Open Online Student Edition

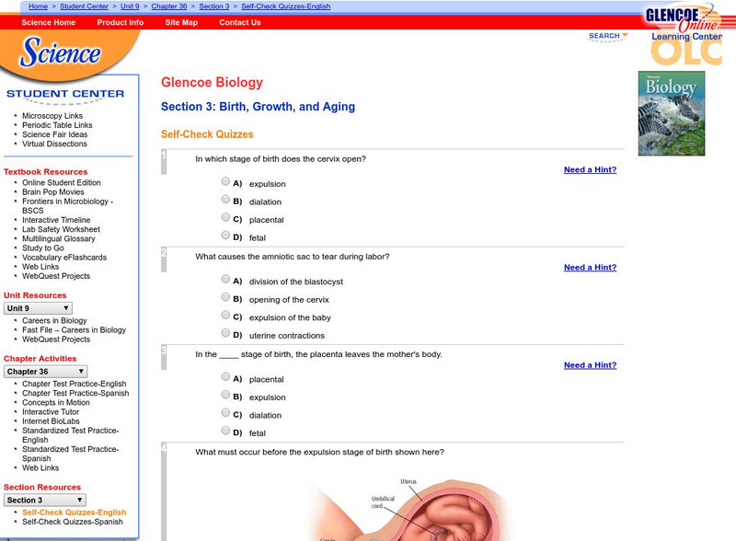pos(62,182)
